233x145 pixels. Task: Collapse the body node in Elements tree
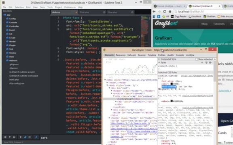(x=107, y=85)
